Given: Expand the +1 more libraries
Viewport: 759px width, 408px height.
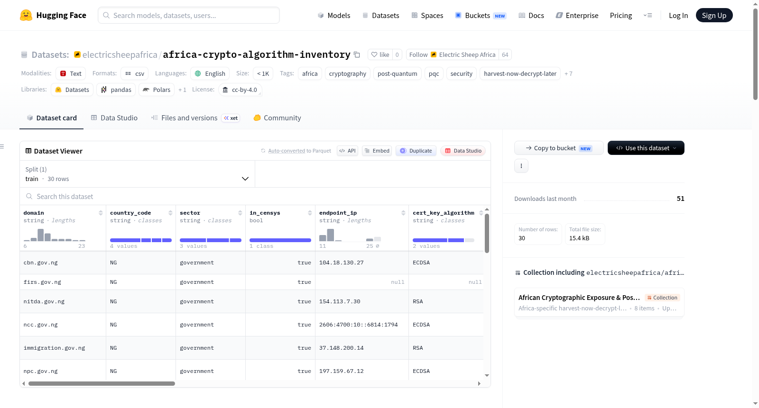Looking at the screenshot, I should pos(182,90).
